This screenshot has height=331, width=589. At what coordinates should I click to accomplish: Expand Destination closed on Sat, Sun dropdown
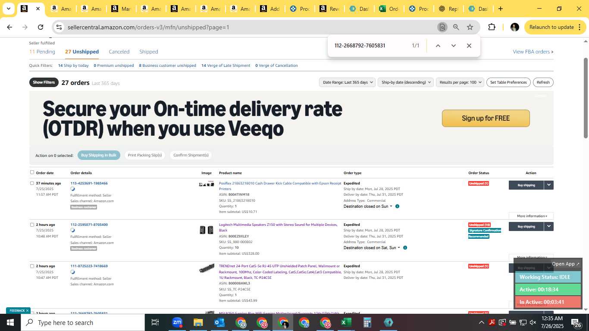click(372, 248)
